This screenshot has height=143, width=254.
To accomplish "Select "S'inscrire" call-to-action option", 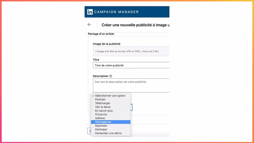I will [111, 114].
